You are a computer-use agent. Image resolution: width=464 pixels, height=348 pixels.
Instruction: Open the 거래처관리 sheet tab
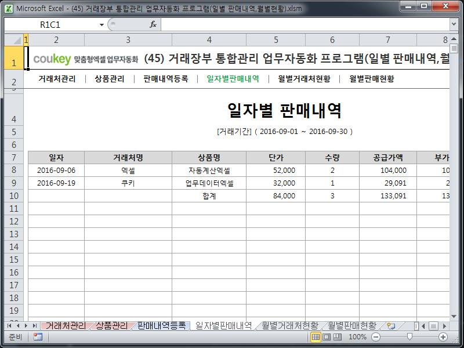click(x=66, y=326)
